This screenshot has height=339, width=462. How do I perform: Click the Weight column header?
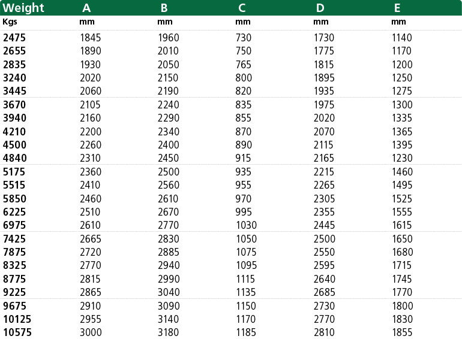[x=23, y=8]
